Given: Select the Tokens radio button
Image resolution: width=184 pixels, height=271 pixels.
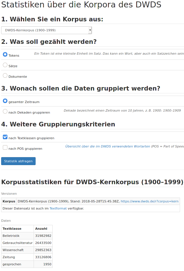Looking at the screenshot, I should coord(5,54).
